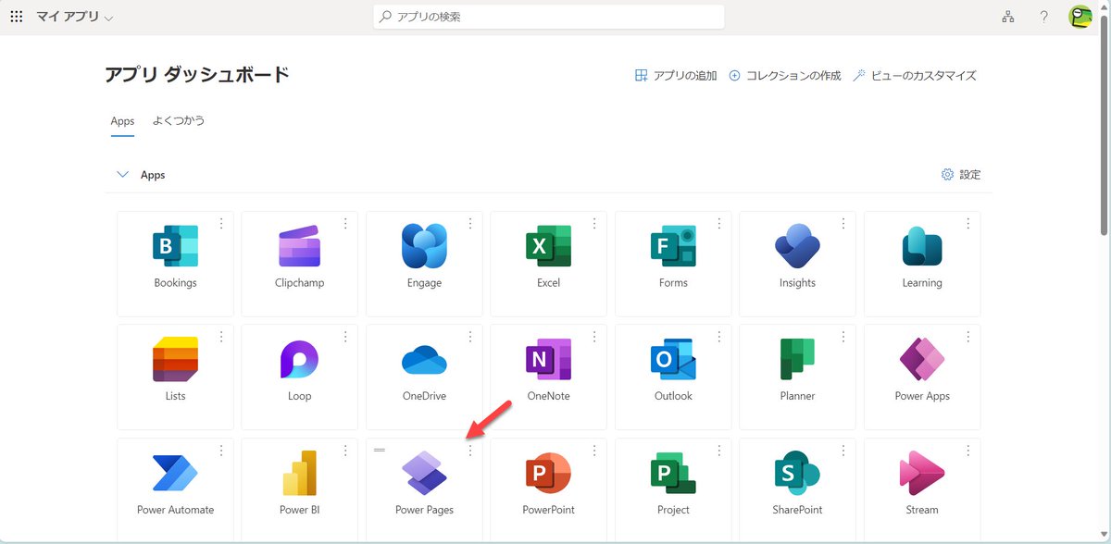Open more options menu for Clipchamp tile

tap(345, 223)
